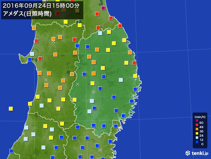Image resolution: width=211 pixels, height=159 pixels.
Task: Click the "36" legend value
Action: tap(201, 131)
